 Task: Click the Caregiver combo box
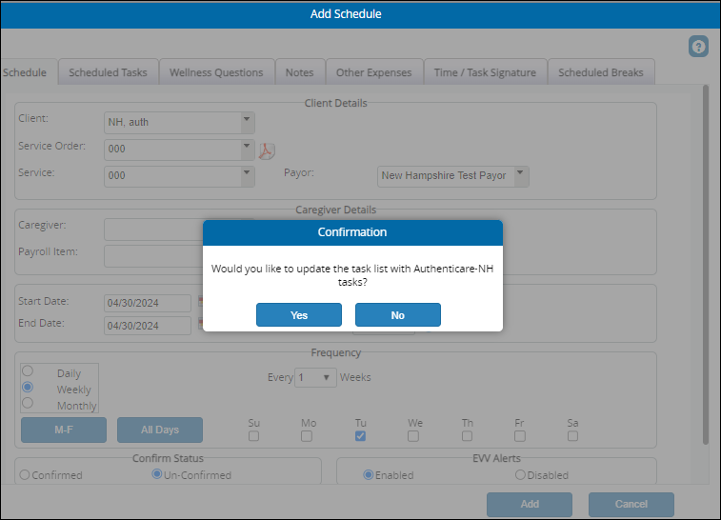(x=153, y=230)
